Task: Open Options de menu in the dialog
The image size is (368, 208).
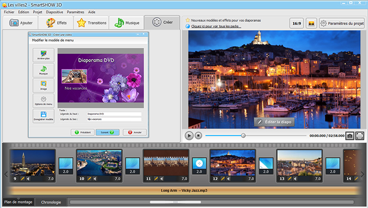Action: (x=43, y=101)
